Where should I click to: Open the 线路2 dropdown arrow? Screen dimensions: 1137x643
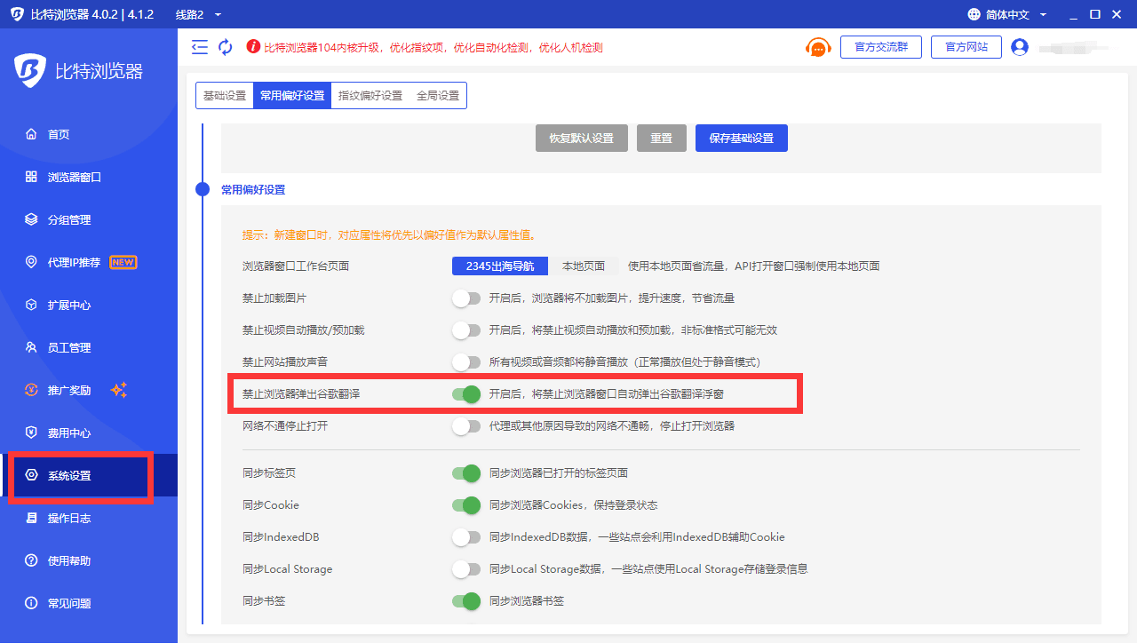coord(218,15)
